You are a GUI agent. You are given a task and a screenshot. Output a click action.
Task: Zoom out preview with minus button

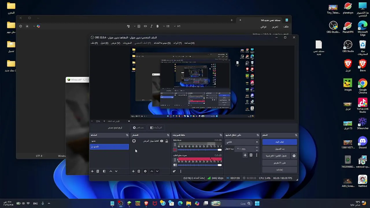[92, 121]
